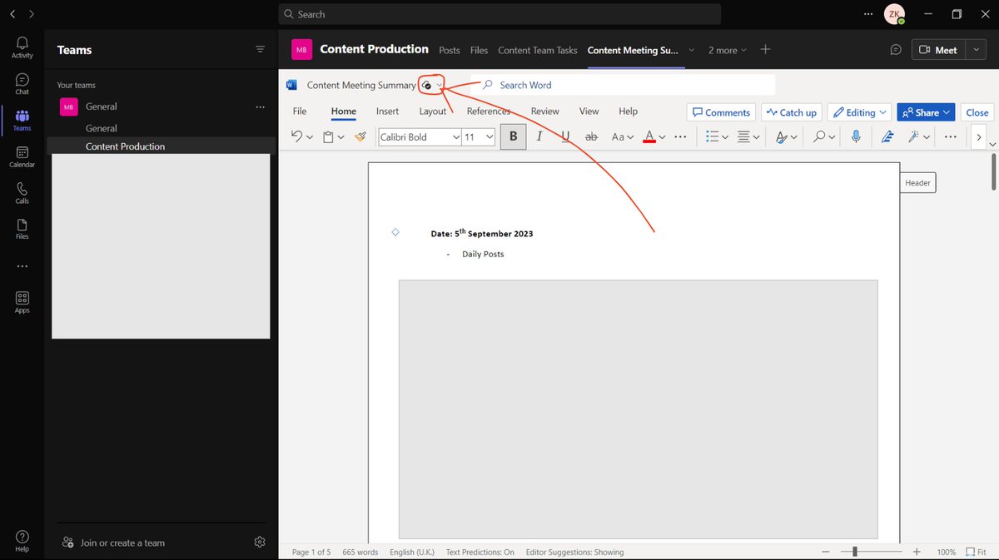This screenshot has height=560, width=999.
Task: Open the Calendar app in the sidebar
Action: (22, 156)
